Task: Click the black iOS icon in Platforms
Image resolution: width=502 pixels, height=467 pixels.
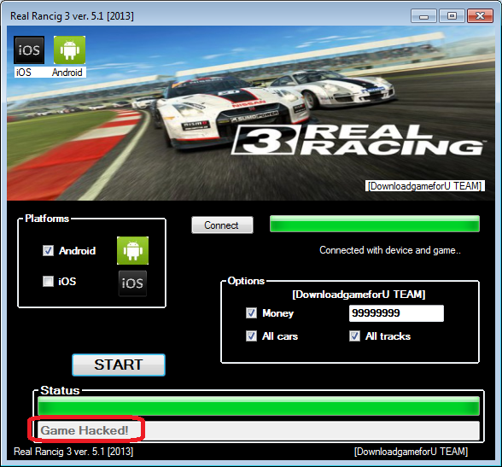Action: (x=132, y=283)
